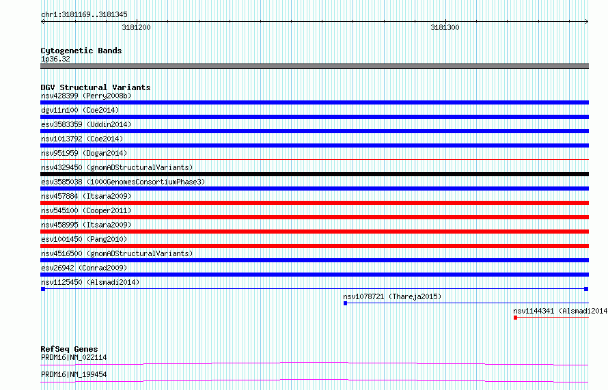The width and height of the screenshot is (608, 390).
Task: Click the left blue square of nsv1125450
Action: tap(43, 289)
